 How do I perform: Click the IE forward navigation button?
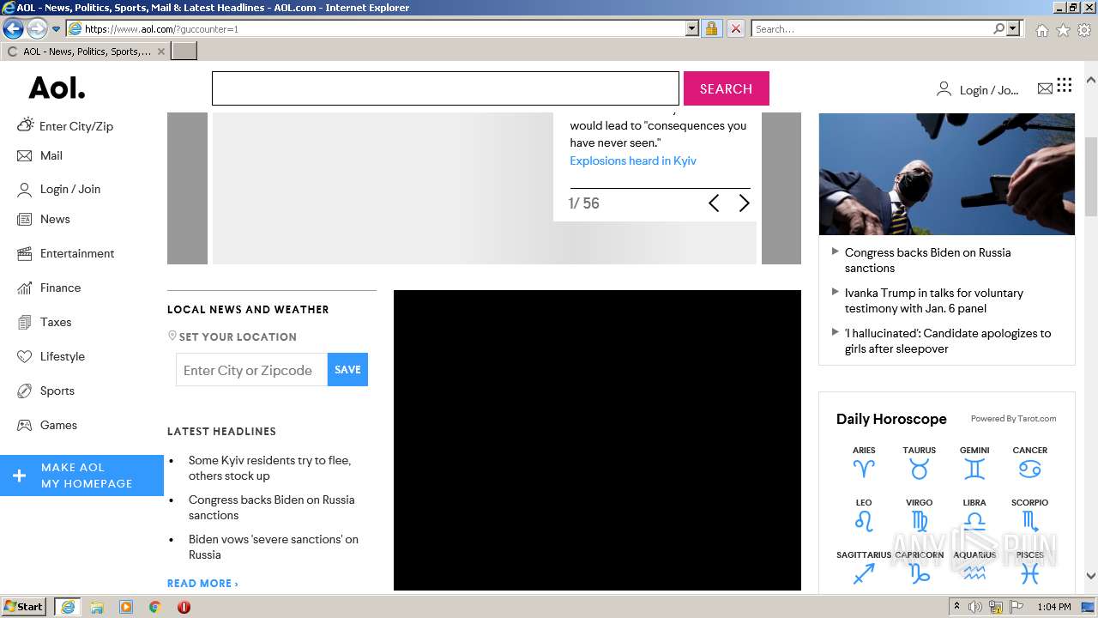click(37, 28)
